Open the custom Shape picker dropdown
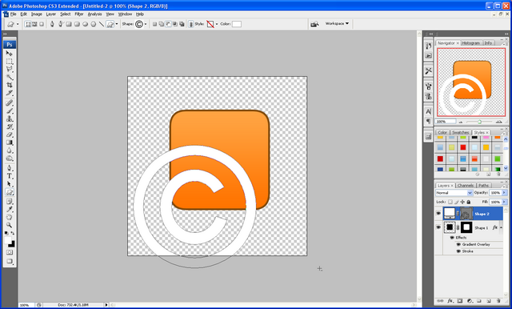Viewport: 512px width, 309px height. (x=146, y=24)
